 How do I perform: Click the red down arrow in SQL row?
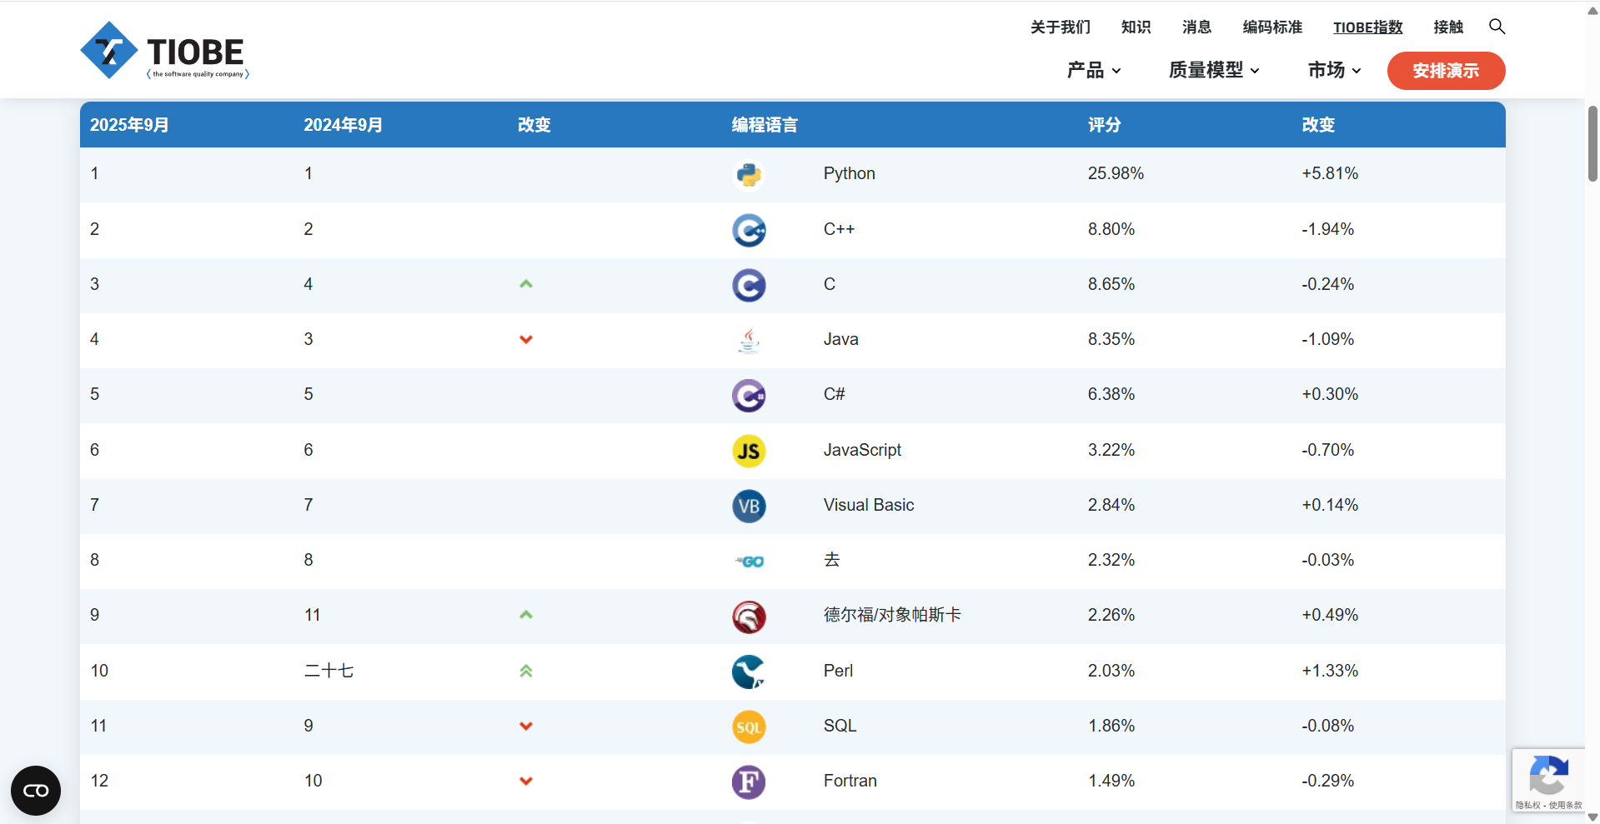pyautogui.click(x=526, y=726)
